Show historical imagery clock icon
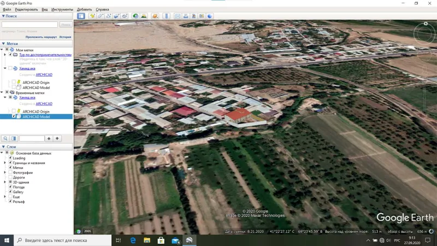This screenshot has height=246, width=437. point(135,16)
